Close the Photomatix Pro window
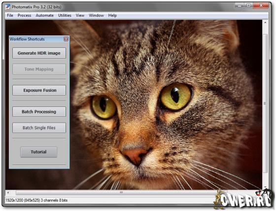Image resolution: width=276 pixels, height=211 pixels. pos(261,6)
